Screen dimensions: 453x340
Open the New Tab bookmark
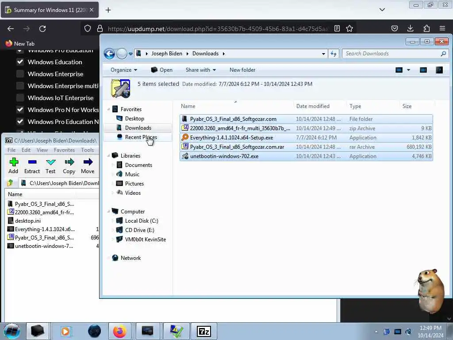[x=20, y=44]
